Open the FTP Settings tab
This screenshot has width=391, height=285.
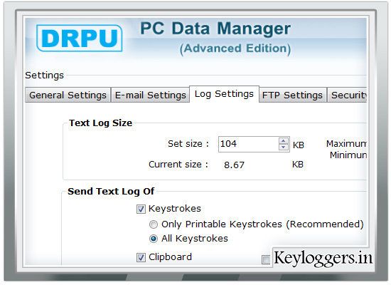(292, 95)
